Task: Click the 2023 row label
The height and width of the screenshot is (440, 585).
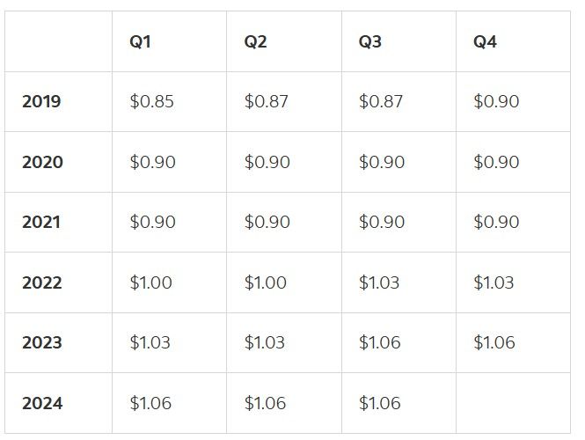Action: click(x=42, y=342)
